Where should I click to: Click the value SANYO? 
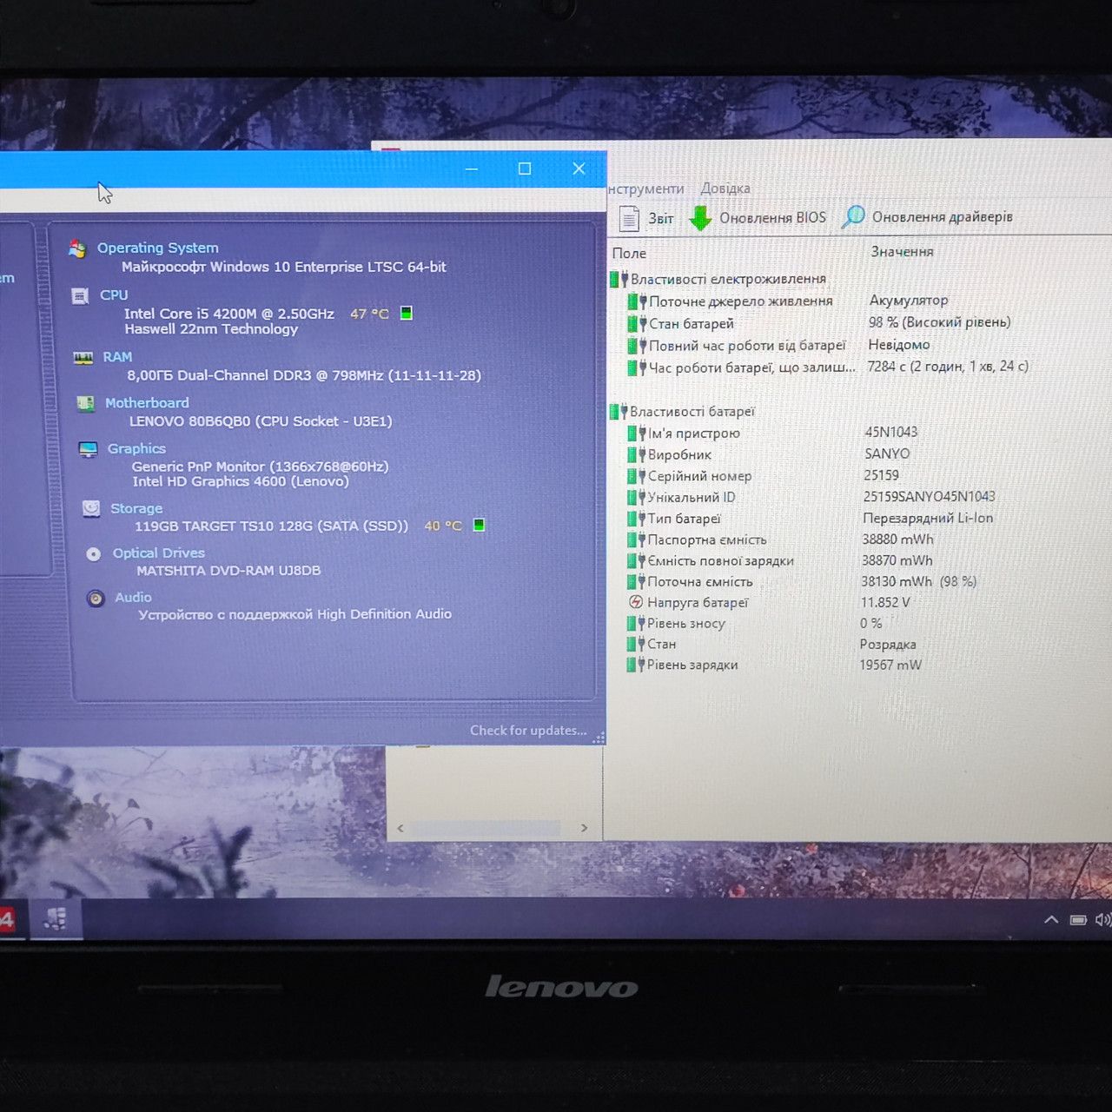coord(887,453)
